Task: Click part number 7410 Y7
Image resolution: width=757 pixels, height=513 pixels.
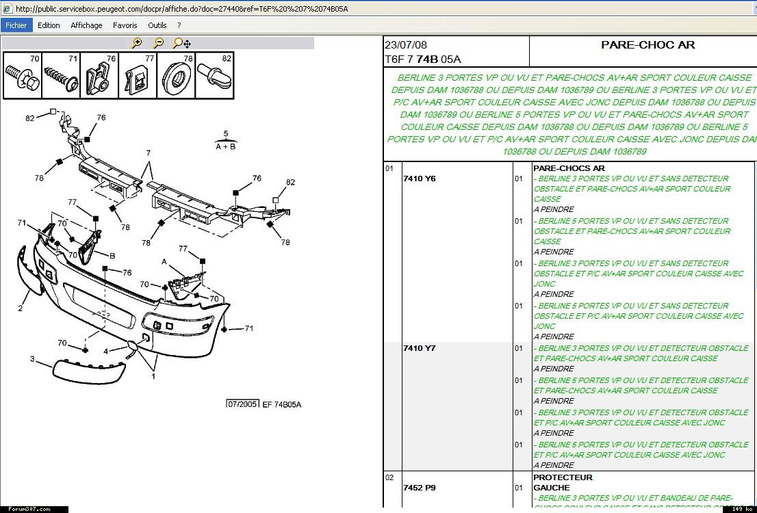Action: coord(419,348)
